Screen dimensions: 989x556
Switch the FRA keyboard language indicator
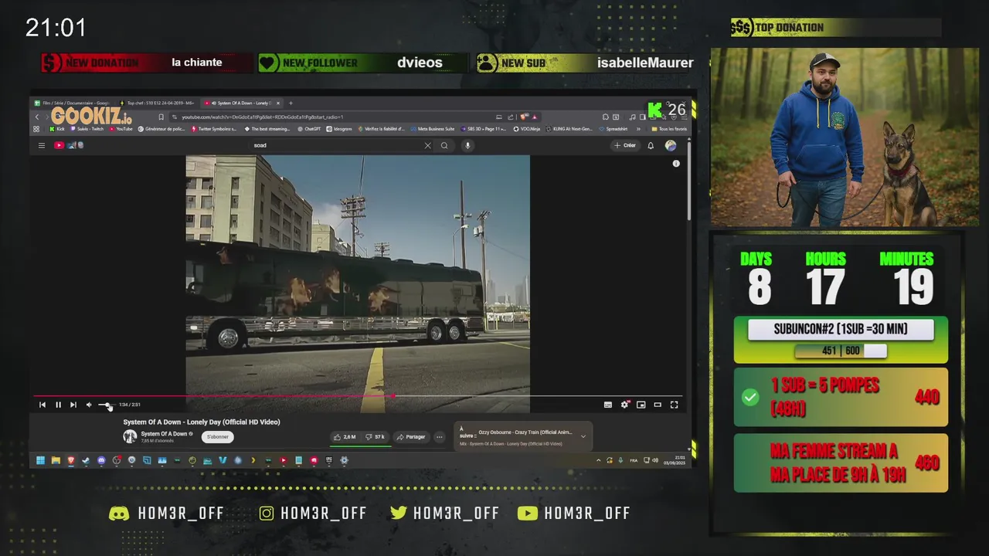point(634,460)
